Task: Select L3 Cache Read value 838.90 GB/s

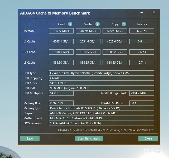Action: pyautogui.click(x=61, y=63)
